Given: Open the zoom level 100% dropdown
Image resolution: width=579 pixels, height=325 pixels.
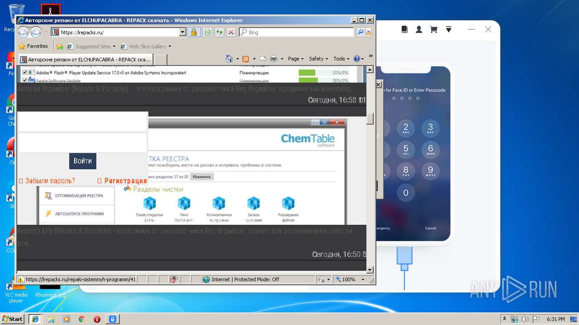Looking at the screenshot, I should coord(363,279).
